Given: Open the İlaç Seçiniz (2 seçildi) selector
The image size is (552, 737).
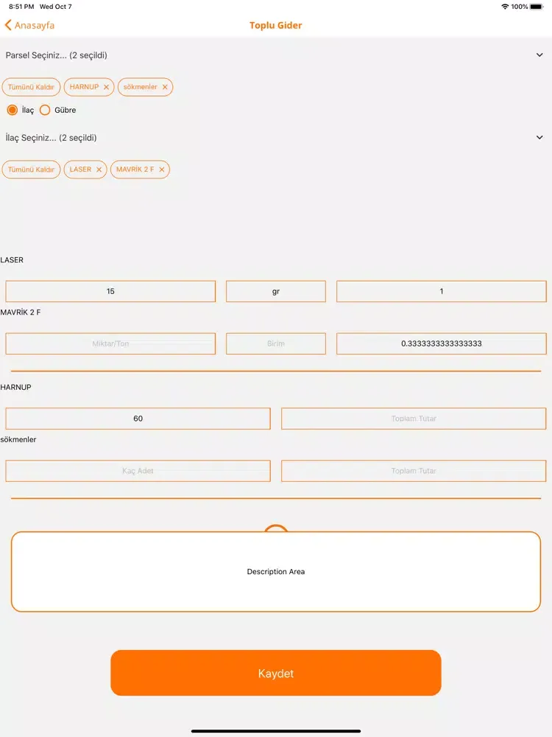Looking at the screenshot, I should [x=276, y=138].
